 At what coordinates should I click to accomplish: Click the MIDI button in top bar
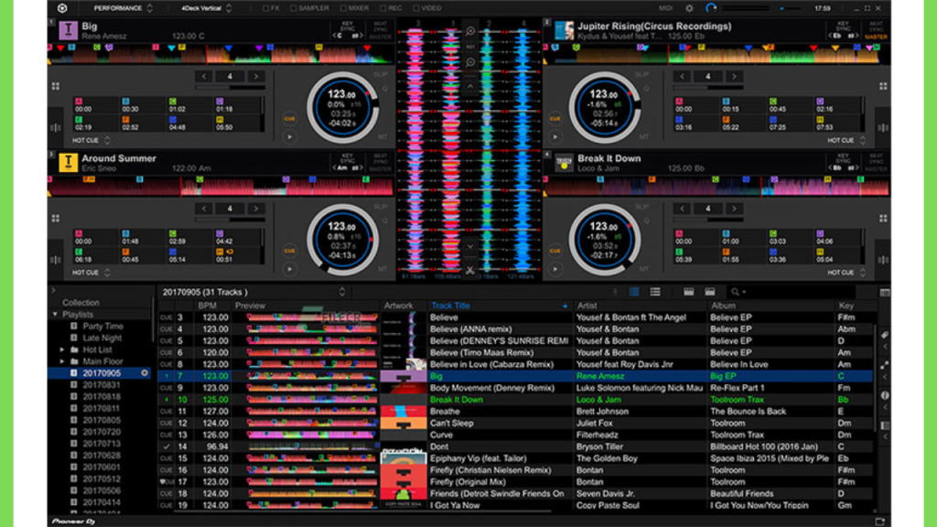[666, 8]
